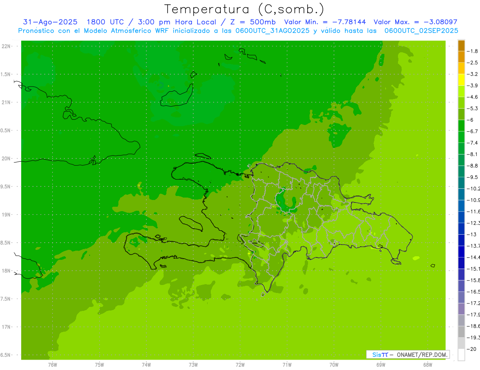Pick the brown-orange swatch above -1.8
This screenshot has width=480, height=370.
tap(461, 46)
